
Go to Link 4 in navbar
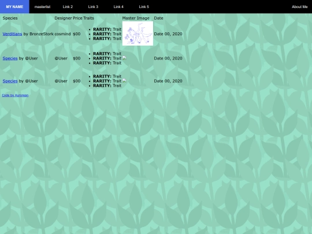[118, 6]
